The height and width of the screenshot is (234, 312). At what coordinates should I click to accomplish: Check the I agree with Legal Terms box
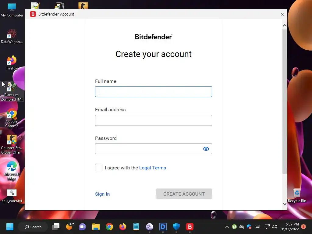[99, 168]
